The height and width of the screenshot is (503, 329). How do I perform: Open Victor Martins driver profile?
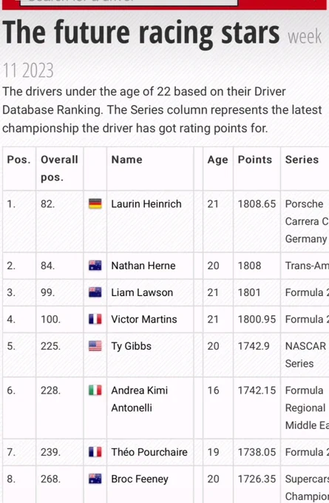144,320
